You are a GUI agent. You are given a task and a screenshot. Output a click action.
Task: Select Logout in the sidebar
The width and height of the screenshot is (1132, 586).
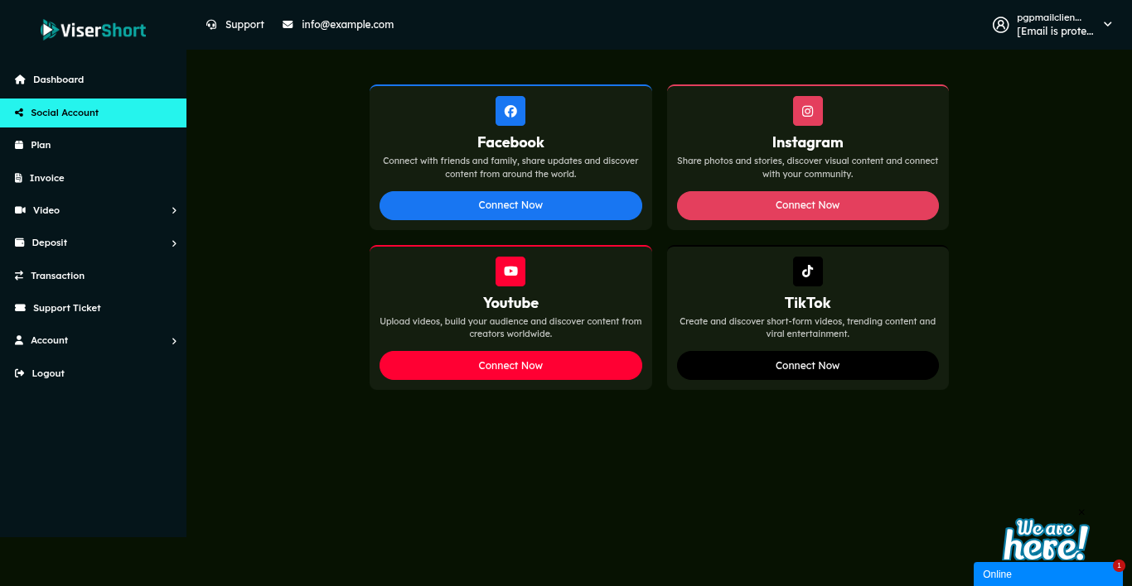click(x=47, y=373)
